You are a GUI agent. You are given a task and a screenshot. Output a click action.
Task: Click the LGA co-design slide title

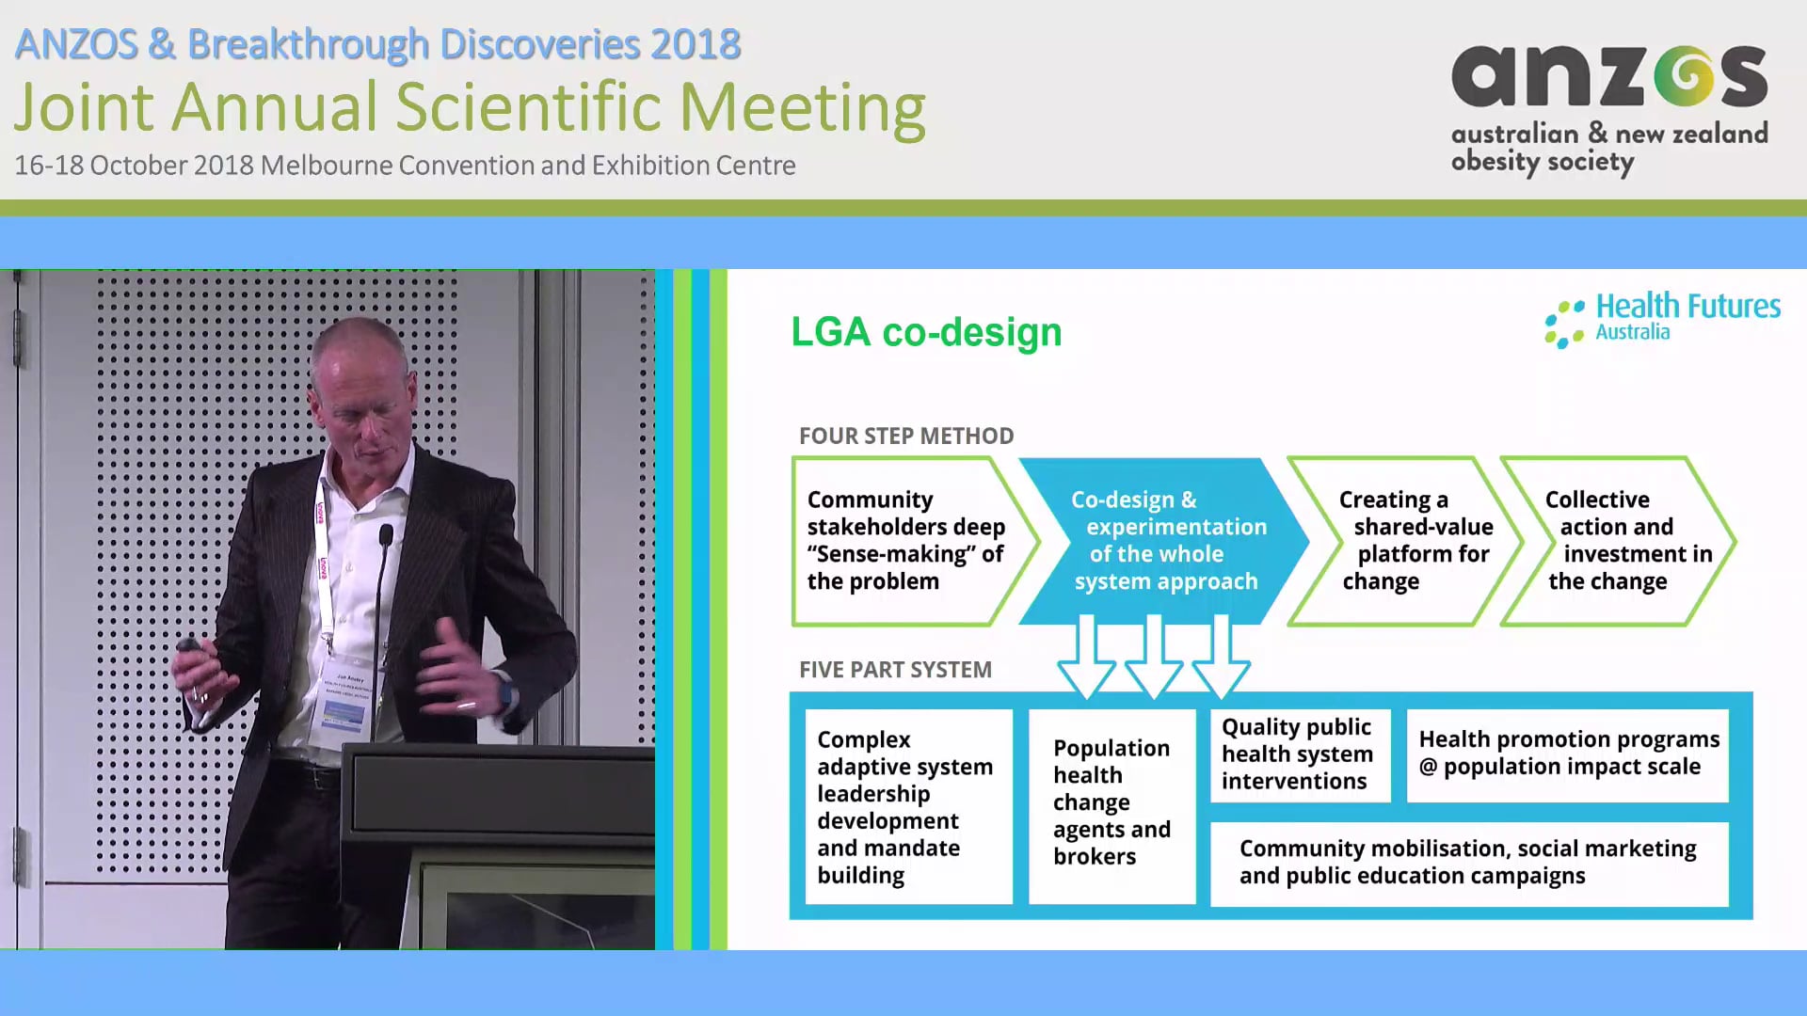click(x=926, y=332)
